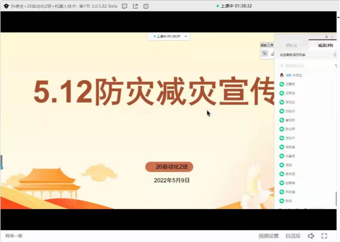Switch to the 成员(39) tab
The image size is (340, 242).
(x=325, y=45)
